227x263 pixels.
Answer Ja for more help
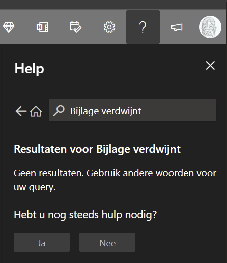[x=42, y=242]
